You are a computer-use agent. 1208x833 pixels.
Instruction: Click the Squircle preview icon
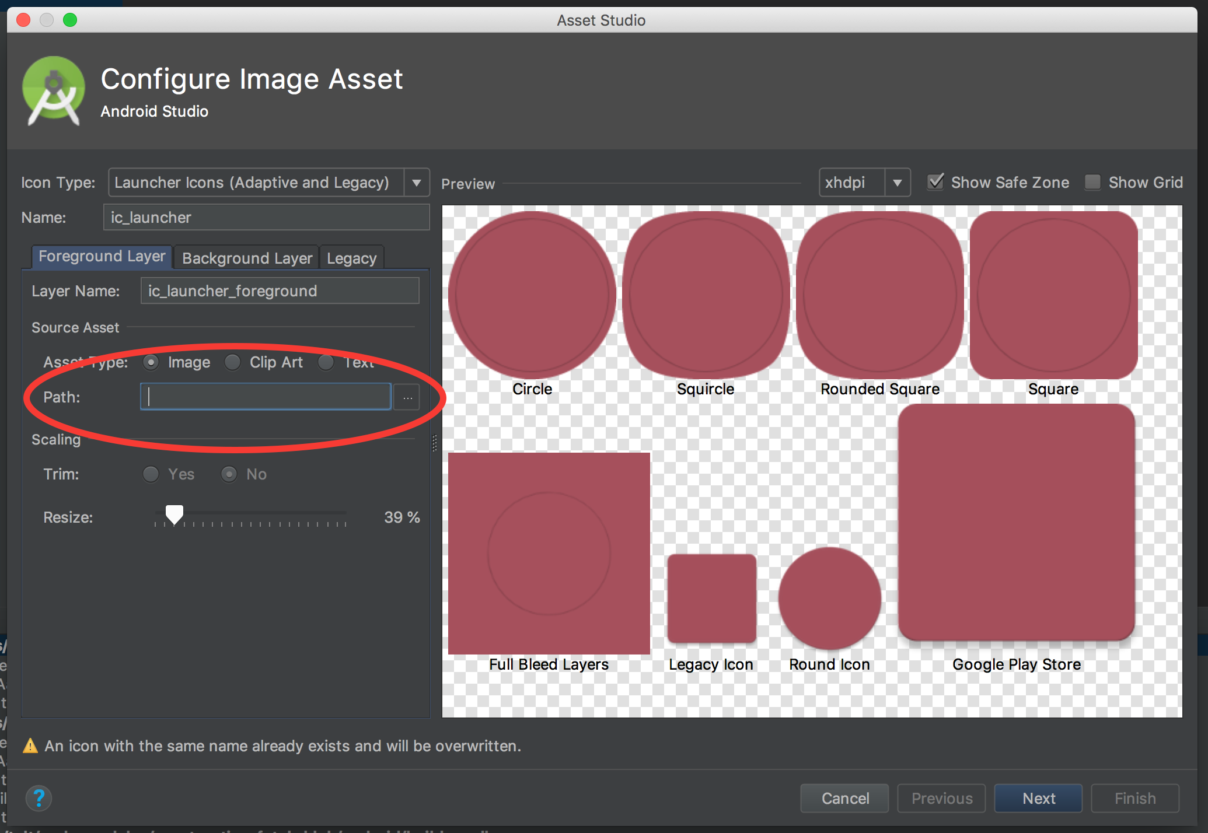705,295
